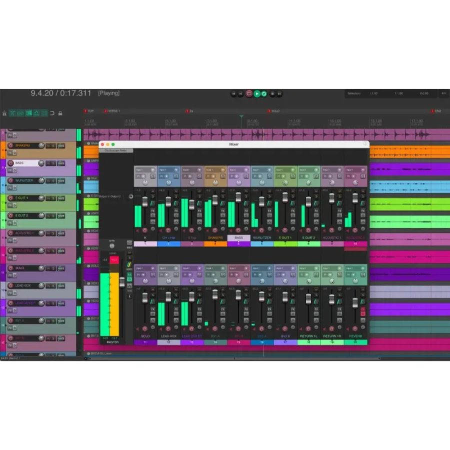The image size is (450, 450).
Task: Solo the ACOUSTIC 1 mixer channel
Action: (339, 196)
